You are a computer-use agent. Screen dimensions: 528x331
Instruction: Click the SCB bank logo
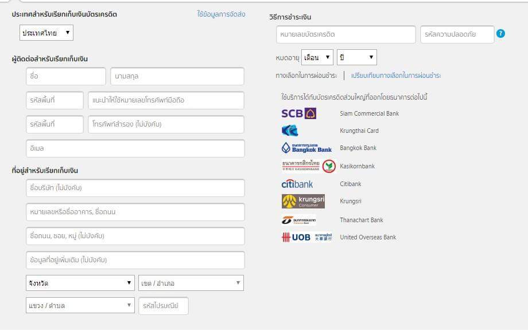(299, 113)
